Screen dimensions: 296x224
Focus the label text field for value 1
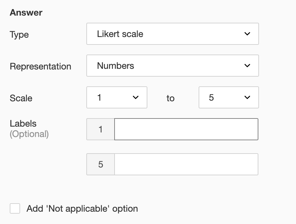[186, 129]
